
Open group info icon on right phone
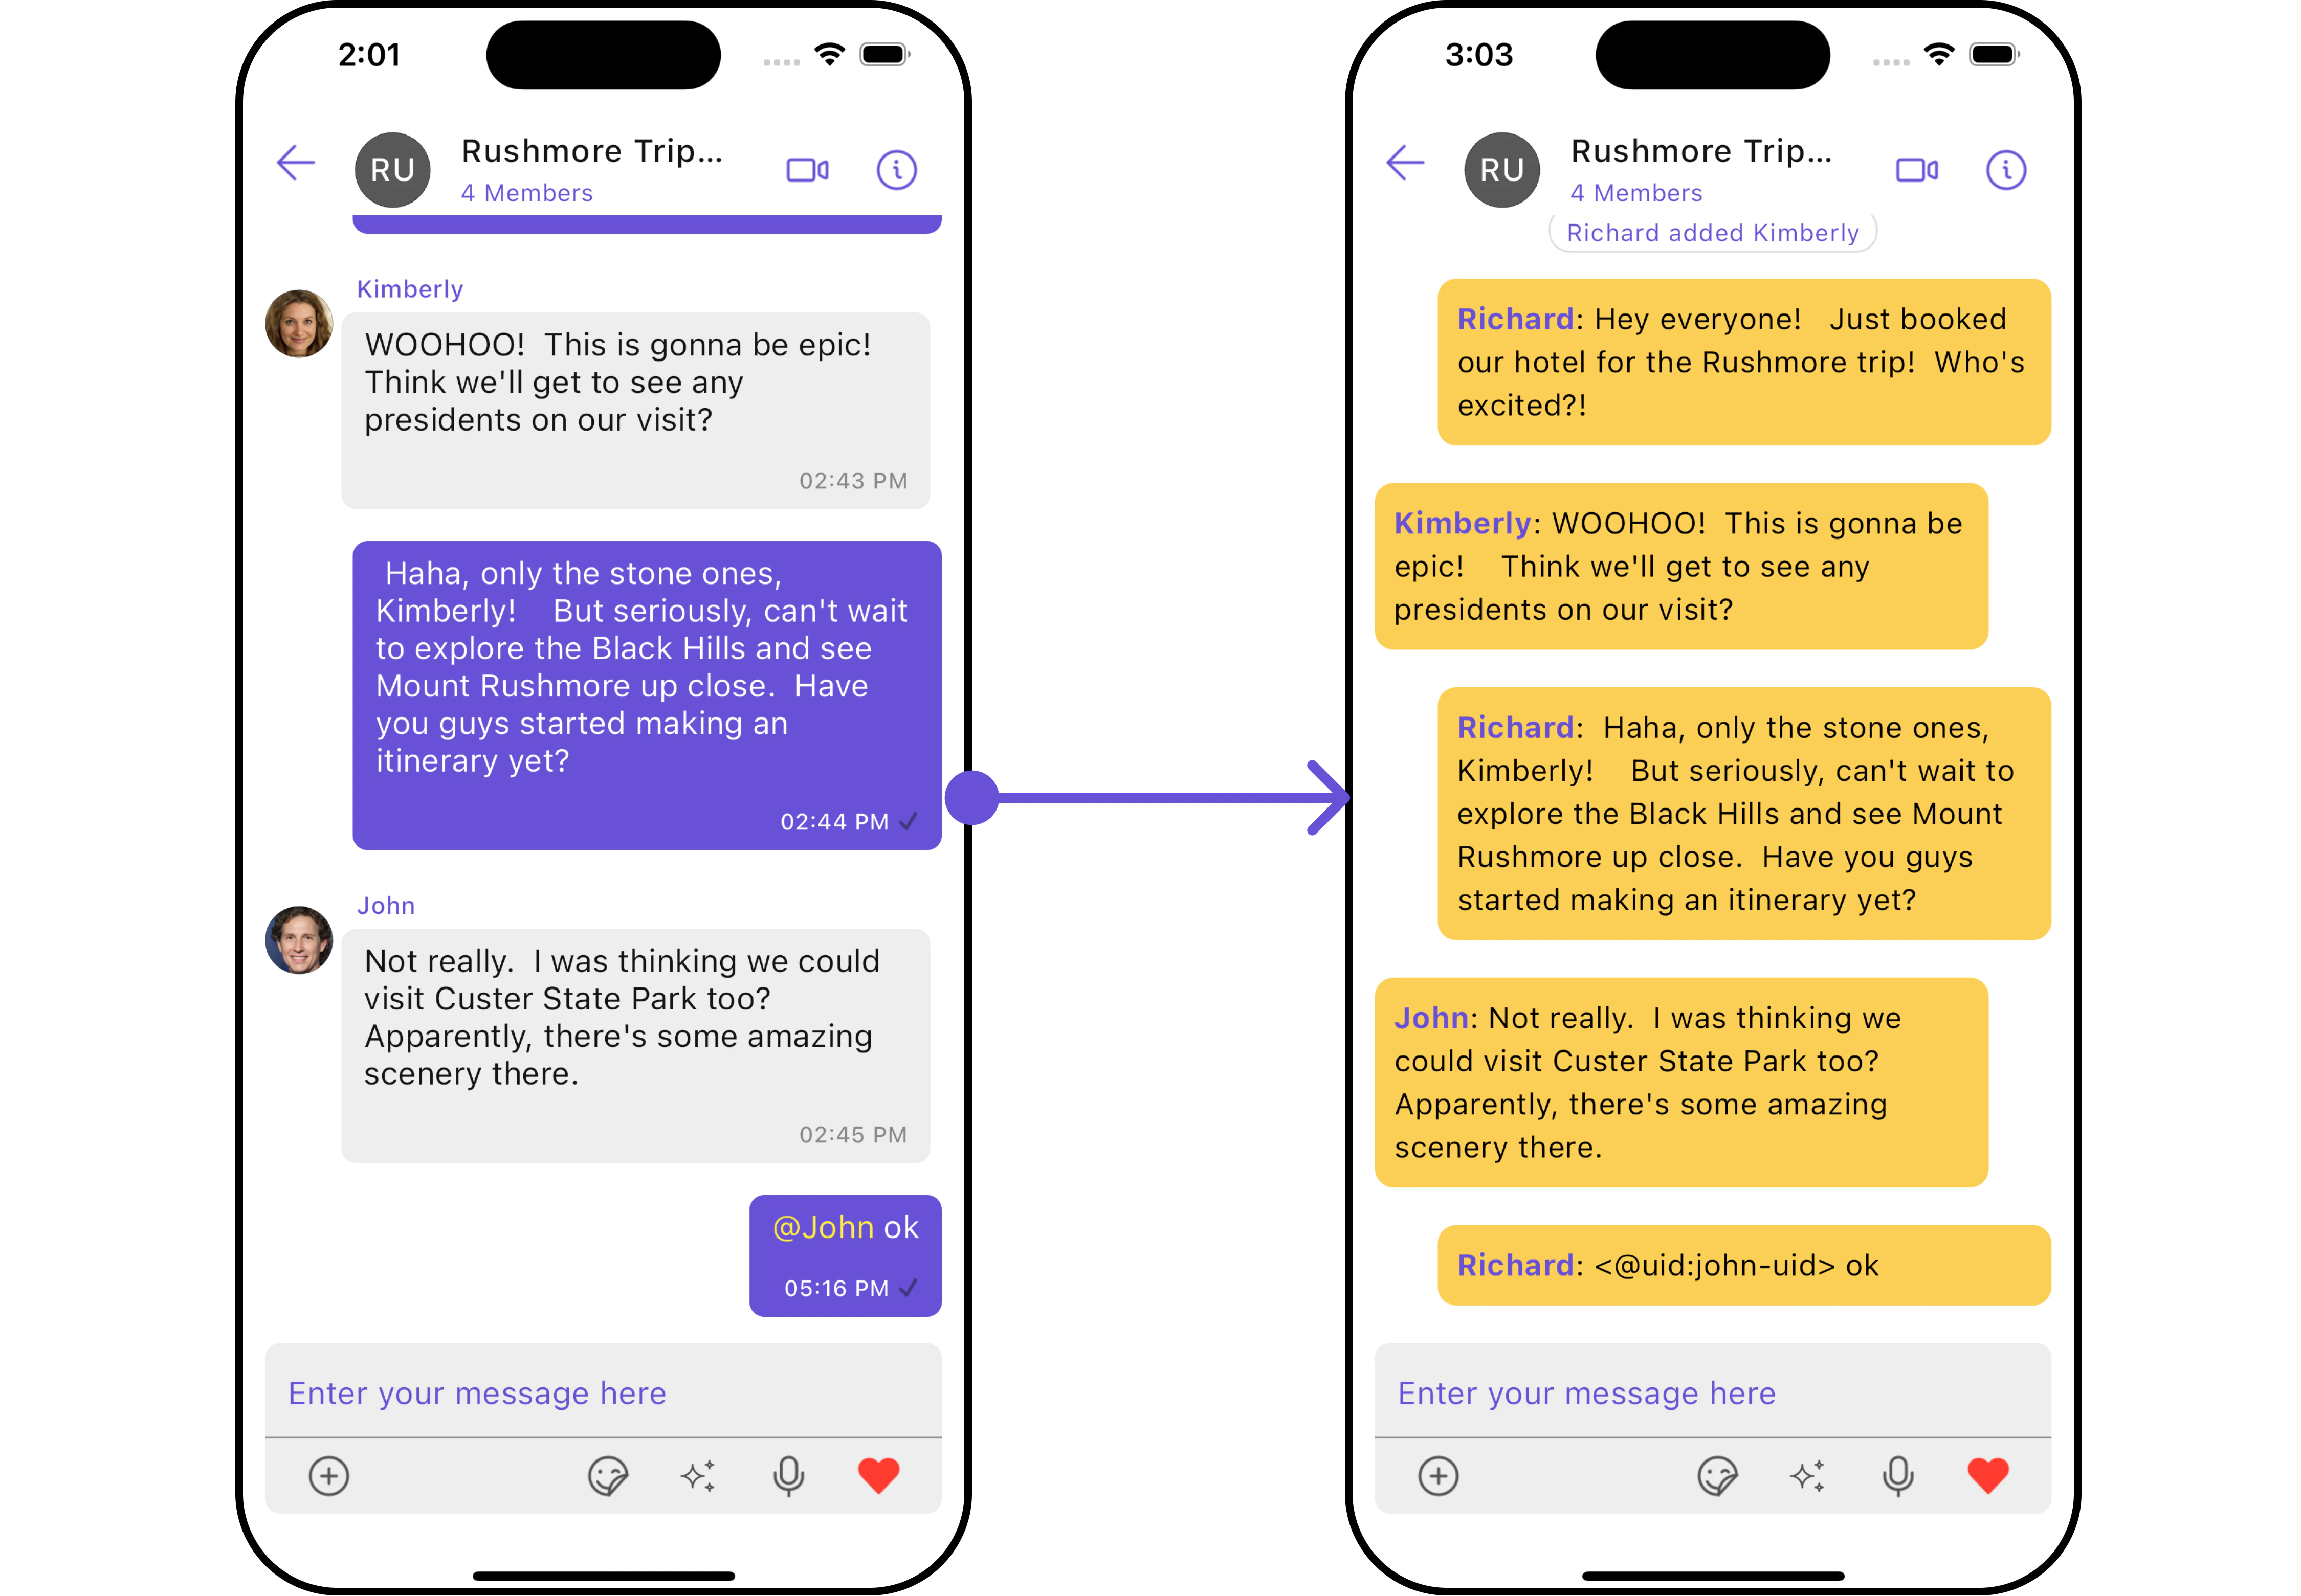(x=2006, y=170)
